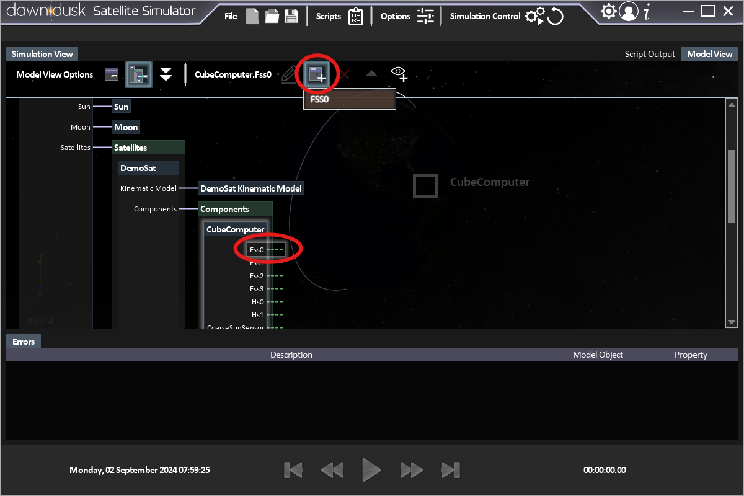
Task: Select the Sun node box
Action: click(122, 107)
